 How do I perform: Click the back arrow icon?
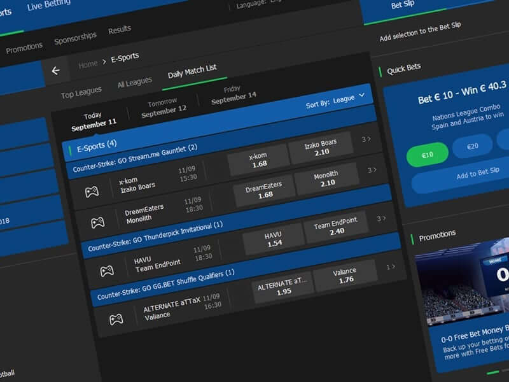(56, 71)
